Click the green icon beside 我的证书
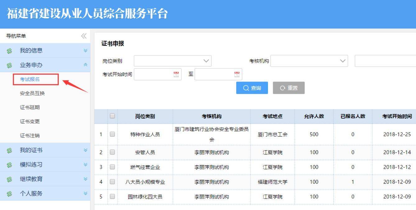This screenshot has width=416, height=210. 9,151
